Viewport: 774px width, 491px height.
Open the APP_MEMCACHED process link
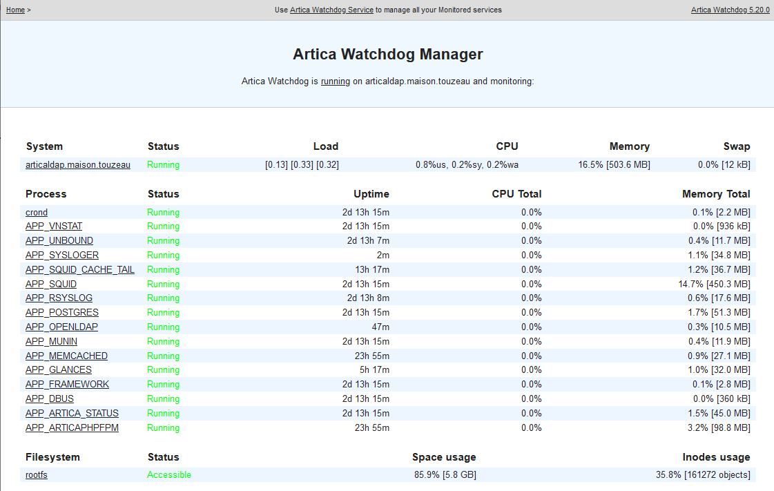tap(67, 356)
